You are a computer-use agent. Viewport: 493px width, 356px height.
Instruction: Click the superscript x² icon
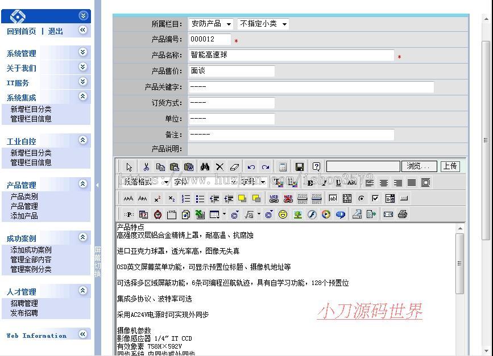click(x=158, y=198)
